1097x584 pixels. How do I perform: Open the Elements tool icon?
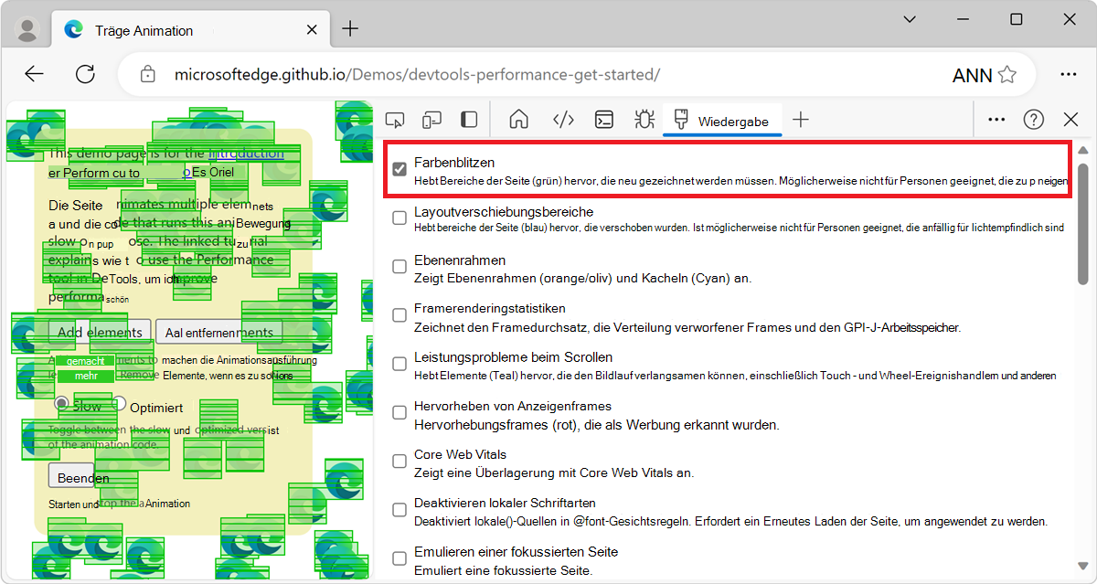pos(563,120)
